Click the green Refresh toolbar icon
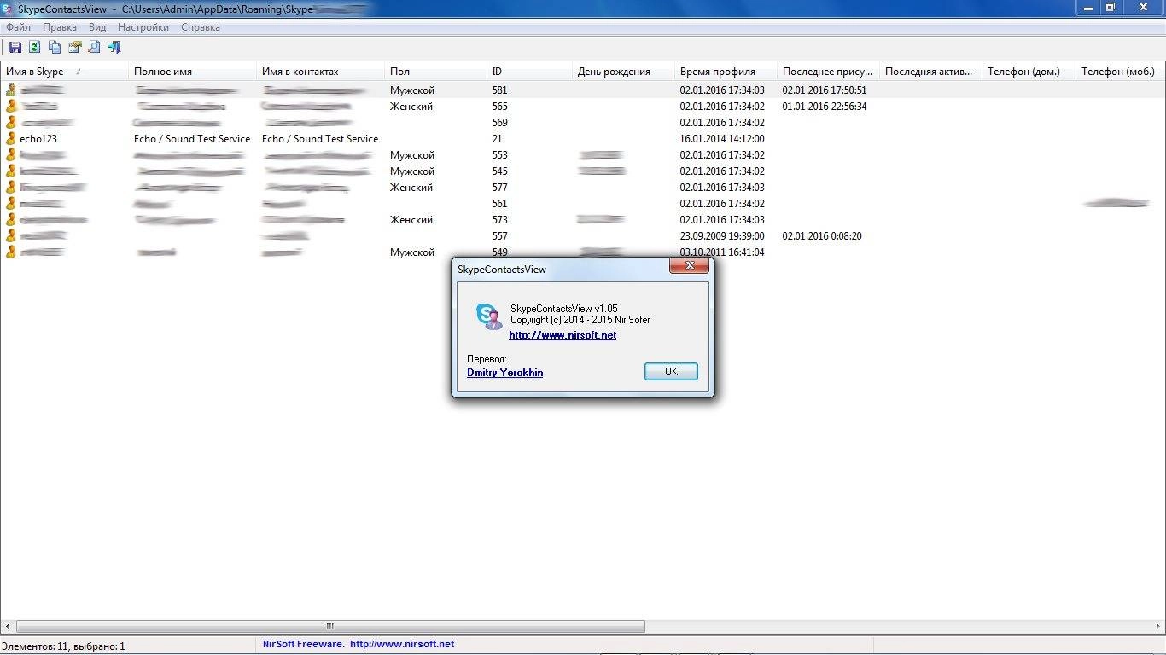The height and width of the screenshot is (655, 1166). coord(35,48)
